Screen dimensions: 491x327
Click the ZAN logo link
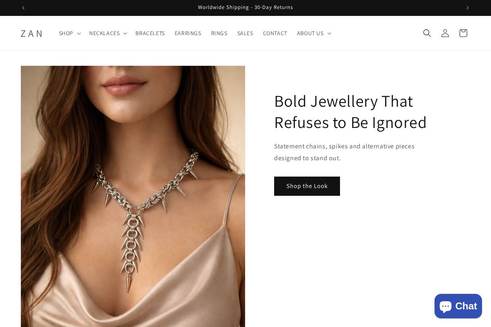click(32, 33)
